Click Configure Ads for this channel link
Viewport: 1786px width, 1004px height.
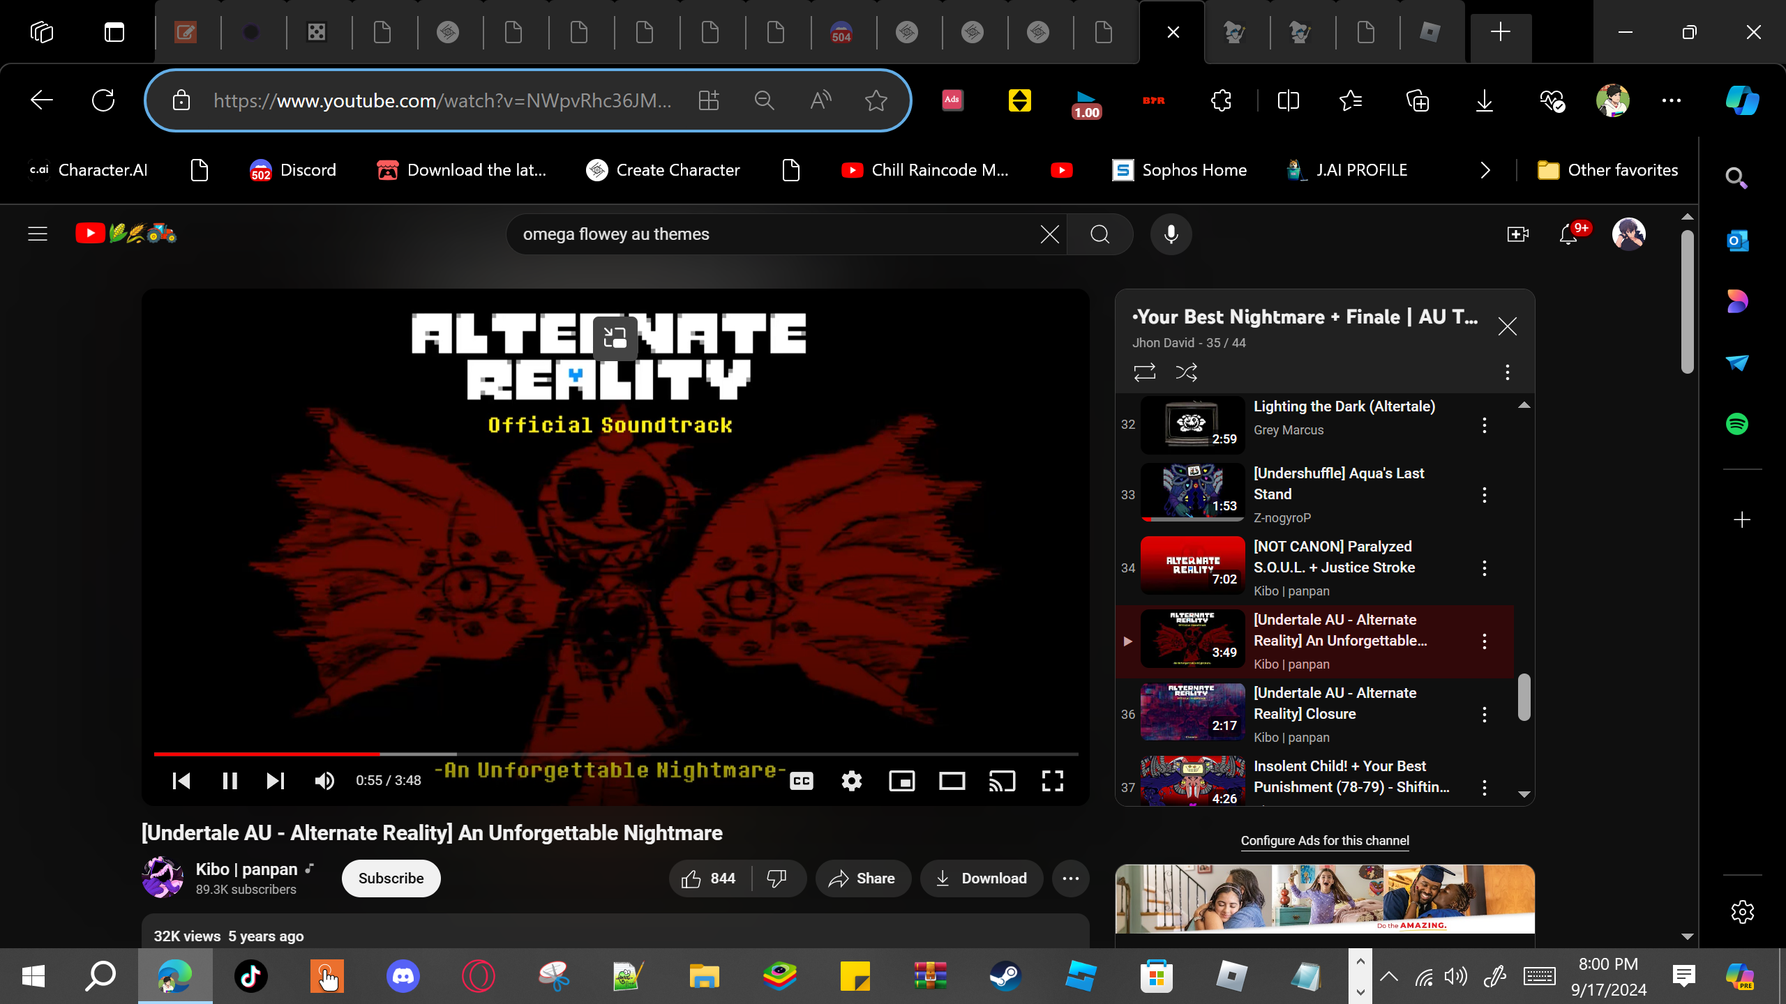coord(1324,841)
